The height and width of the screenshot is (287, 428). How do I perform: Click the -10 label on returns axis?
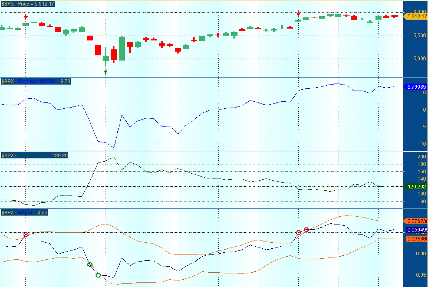pyautogui.click(x=422, y=144)
